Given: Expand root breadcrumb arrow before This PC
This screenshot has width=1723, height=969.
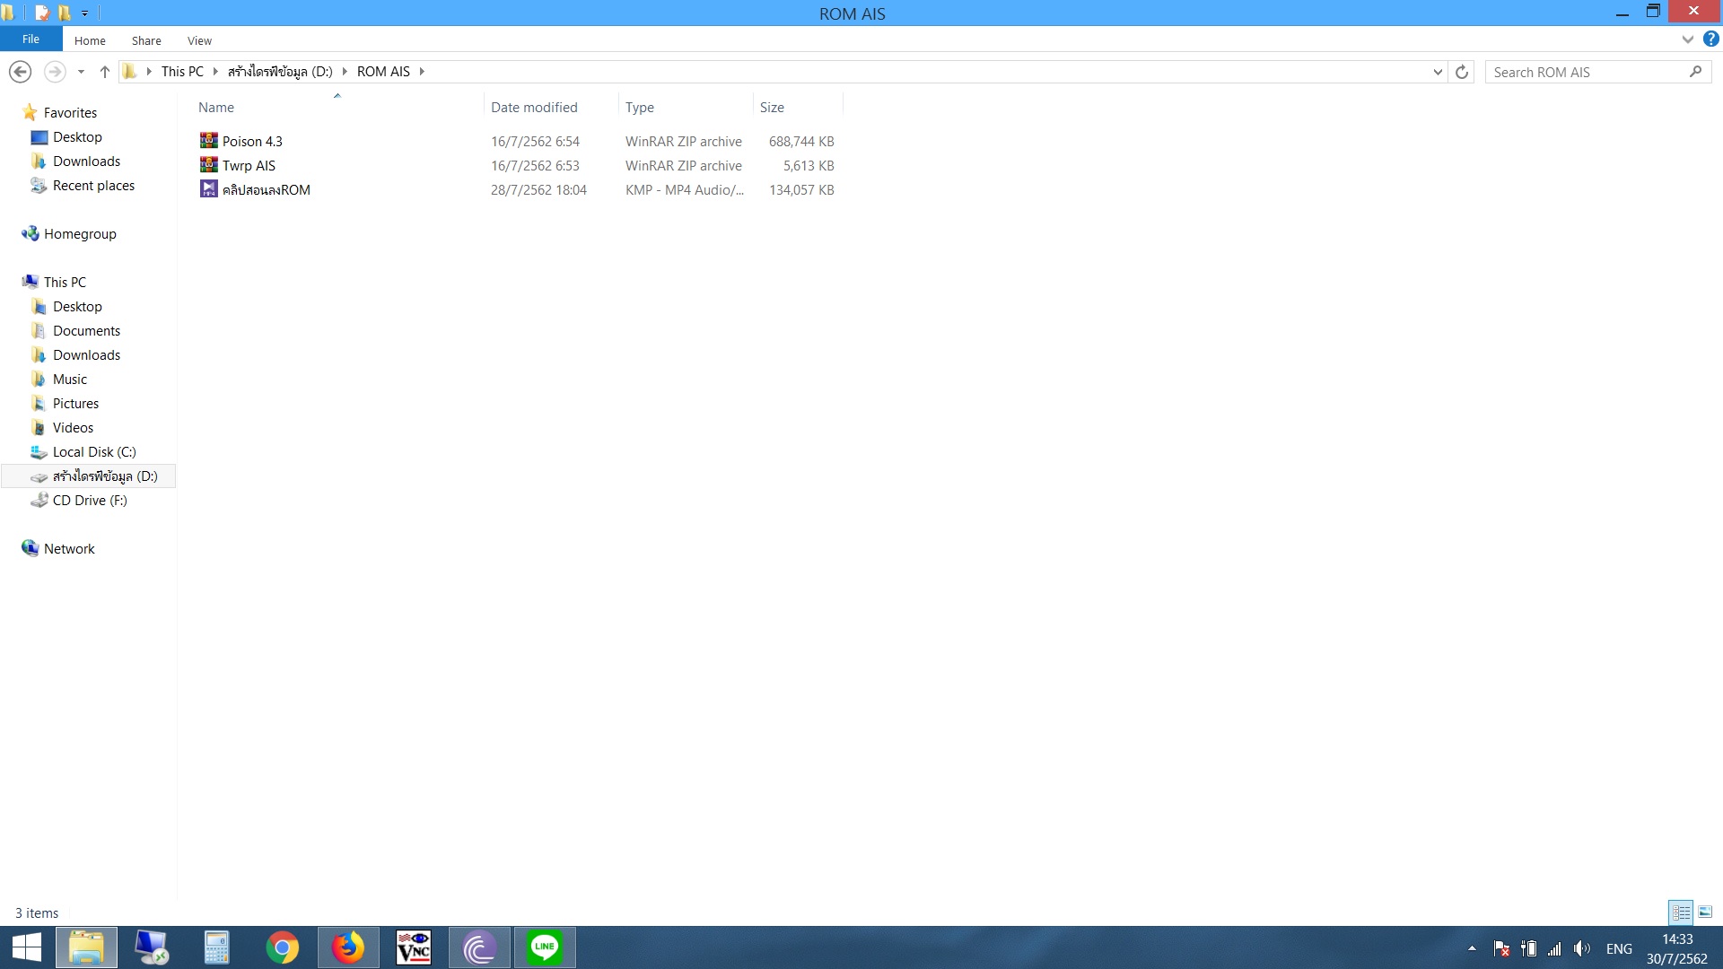Looking at the screenshot, I should tap(149, 72).
